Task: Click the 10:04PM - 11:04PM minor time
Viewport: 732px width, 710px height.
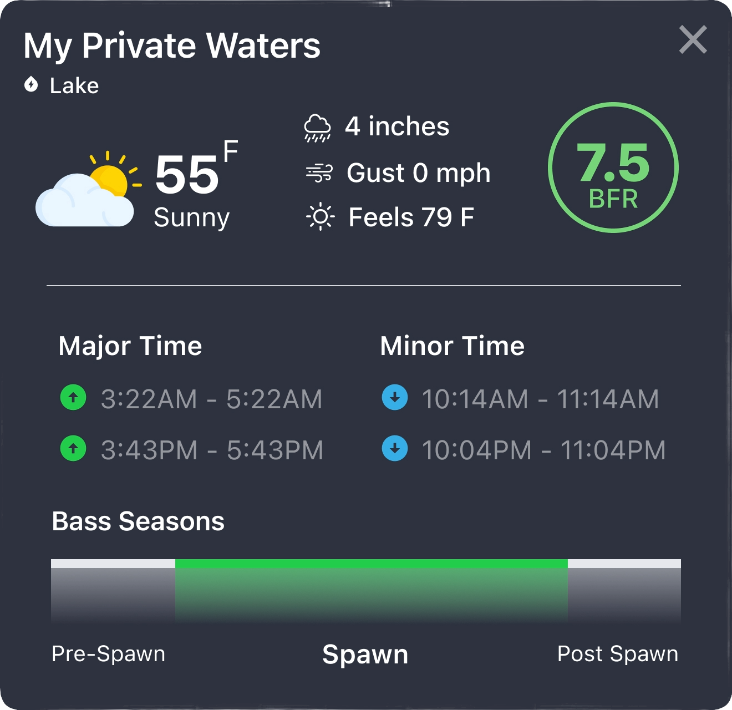Action: (x=543, y=450)
